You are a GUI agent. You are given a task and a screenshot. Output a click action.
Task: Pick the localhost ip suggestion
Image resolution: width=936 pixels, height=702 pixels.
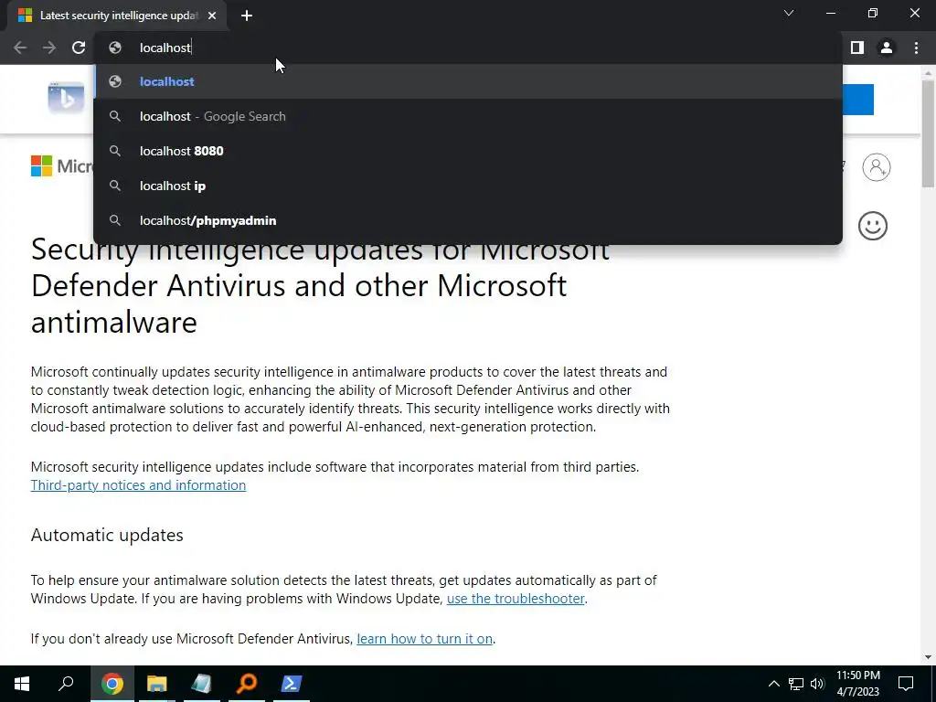click(x=468, y=186)
